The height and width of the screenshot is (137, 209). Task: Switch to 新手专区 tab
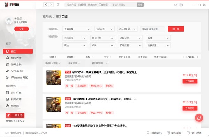pos(142,57)
